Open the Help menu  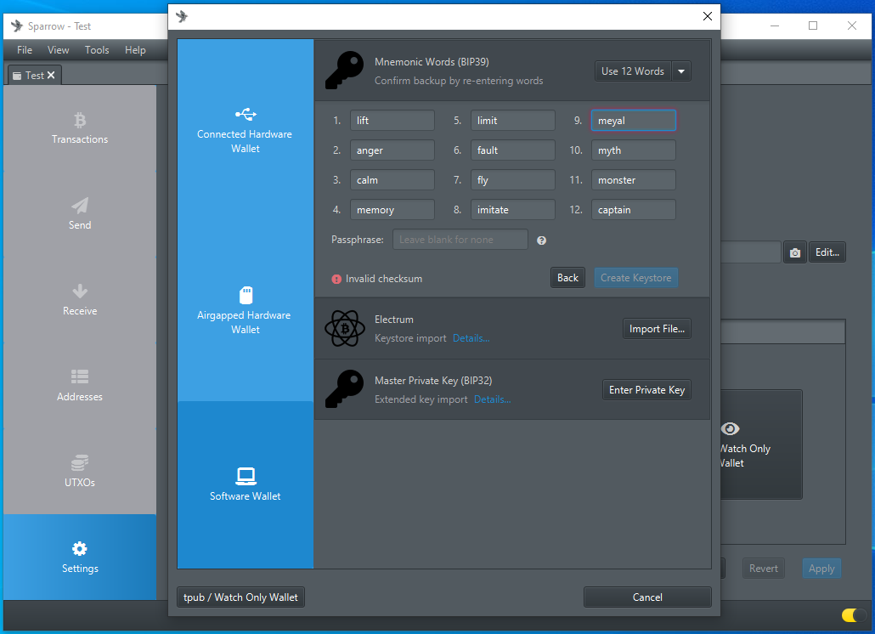pyautogui.click(x=135, y=50)
